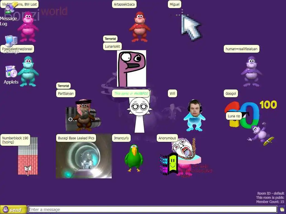Click the Miguel name tag
This screenshot has height=214, width=286.
pyautogui.click(x=175, y=4)
